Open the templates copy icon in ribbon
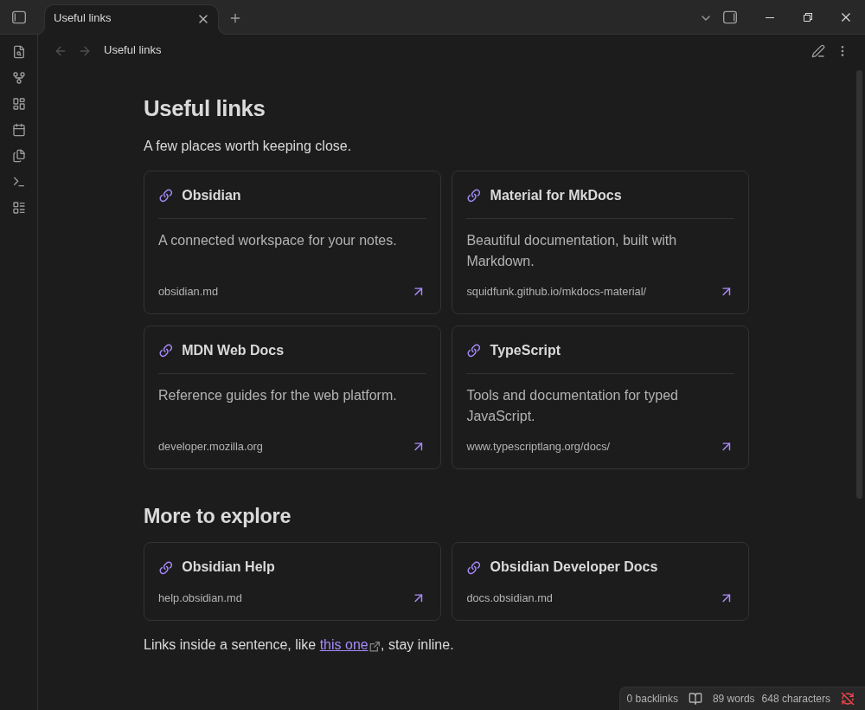The image size is (865, 710). coord(19,156)
